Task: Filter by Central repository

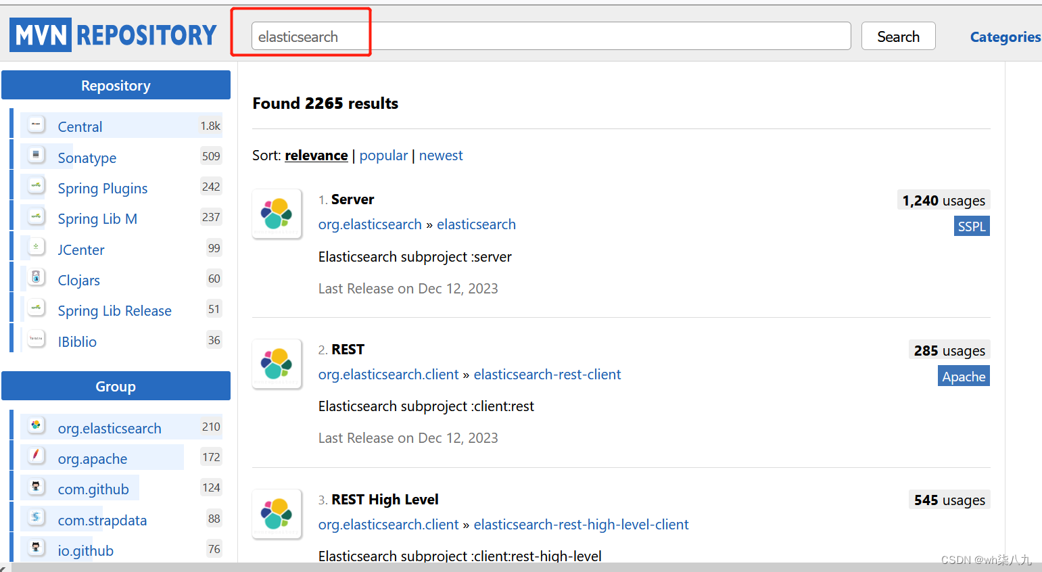Action: coord(80,126)
